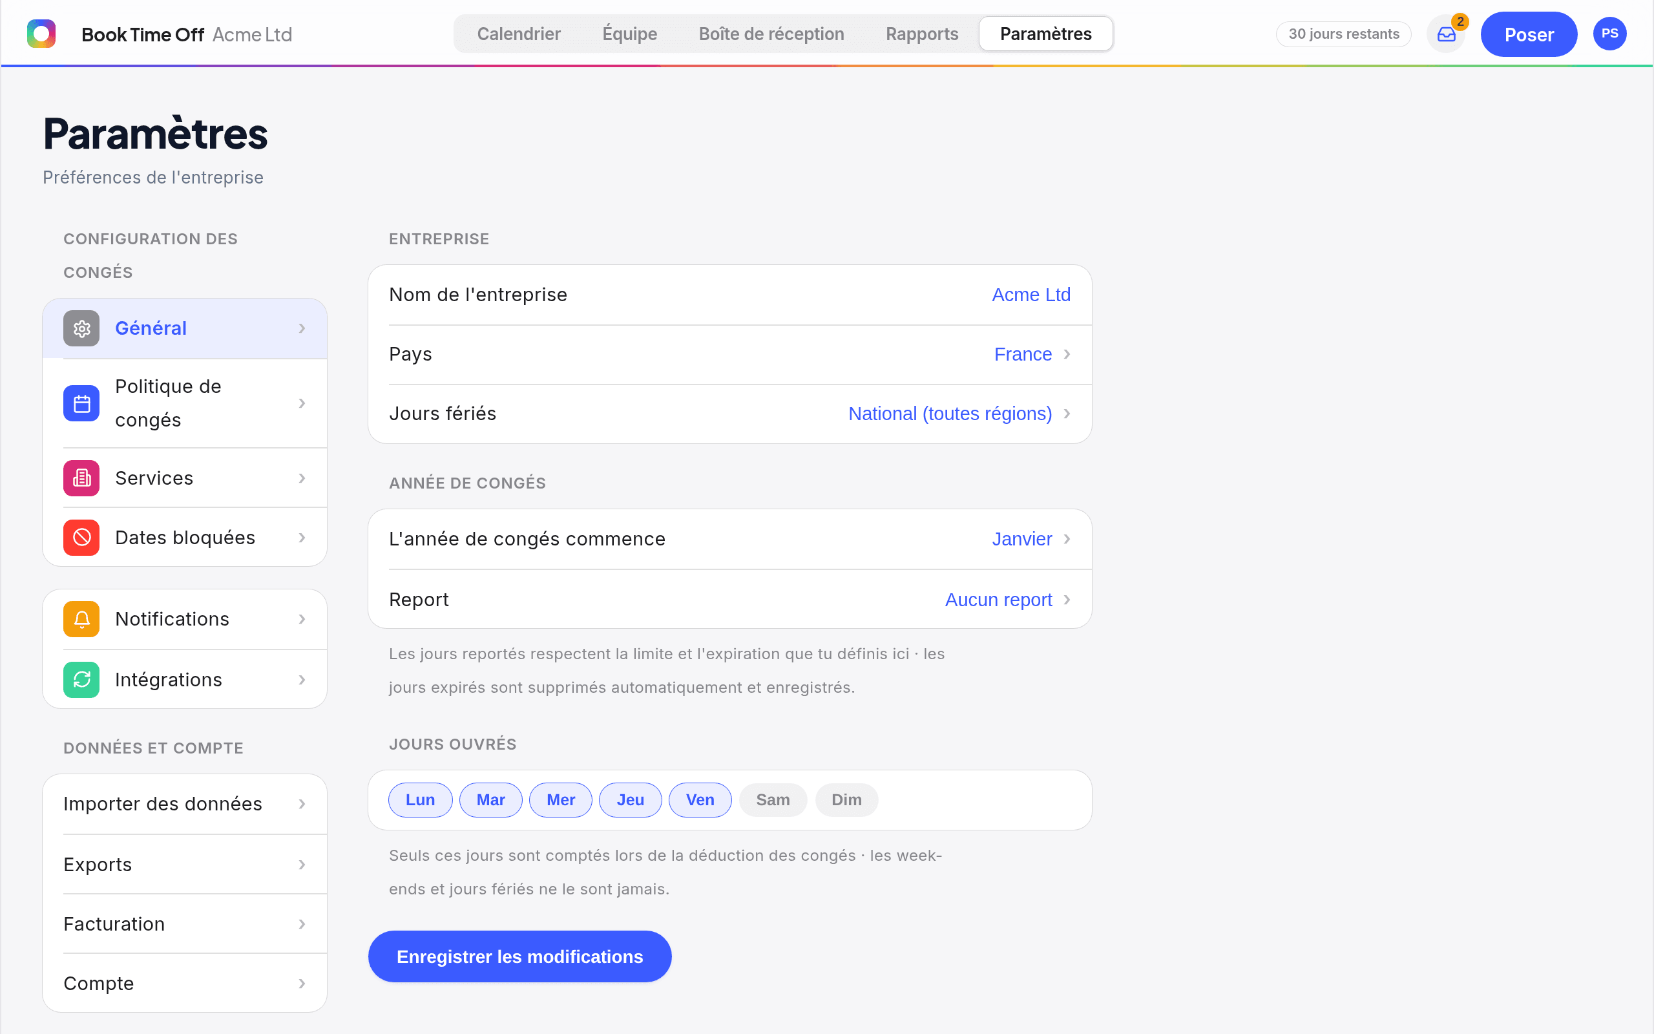Click the Book Time Off rainbow logo

41,34
